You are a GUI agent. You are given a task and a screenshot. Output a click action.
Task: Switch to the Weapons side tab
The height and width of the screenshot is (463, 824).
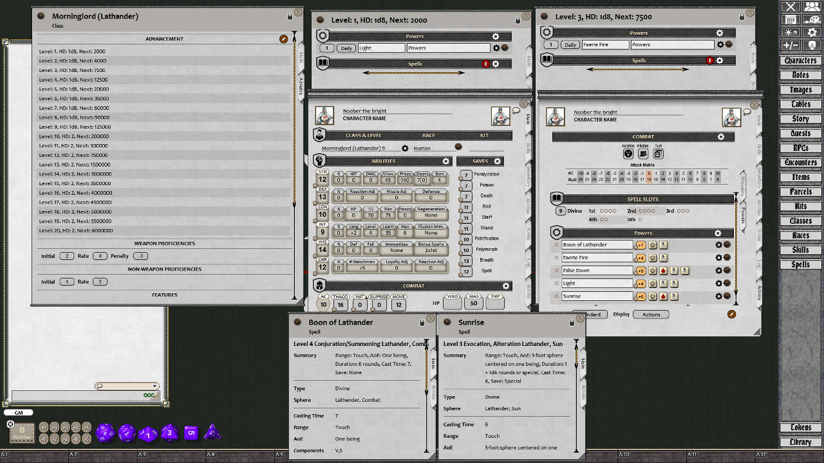coord(742,183)
